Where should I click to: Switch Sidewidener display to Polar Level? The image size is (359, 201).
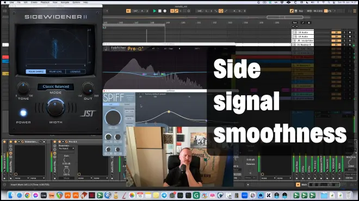pyautogui.click(x=55, y=72)
